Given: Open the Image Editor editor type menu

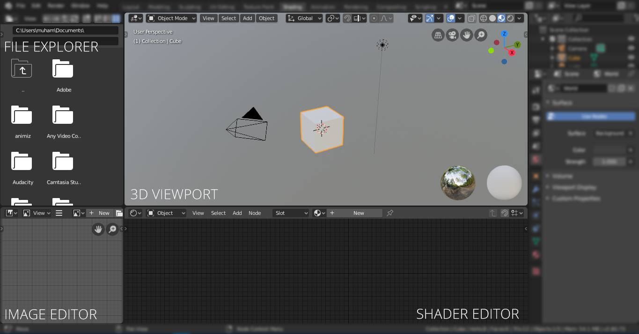Looking at the screenshot, I should [11, 213].
